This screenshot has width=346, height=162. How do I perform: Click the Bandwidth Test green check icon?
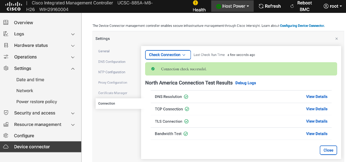point(186,134)
